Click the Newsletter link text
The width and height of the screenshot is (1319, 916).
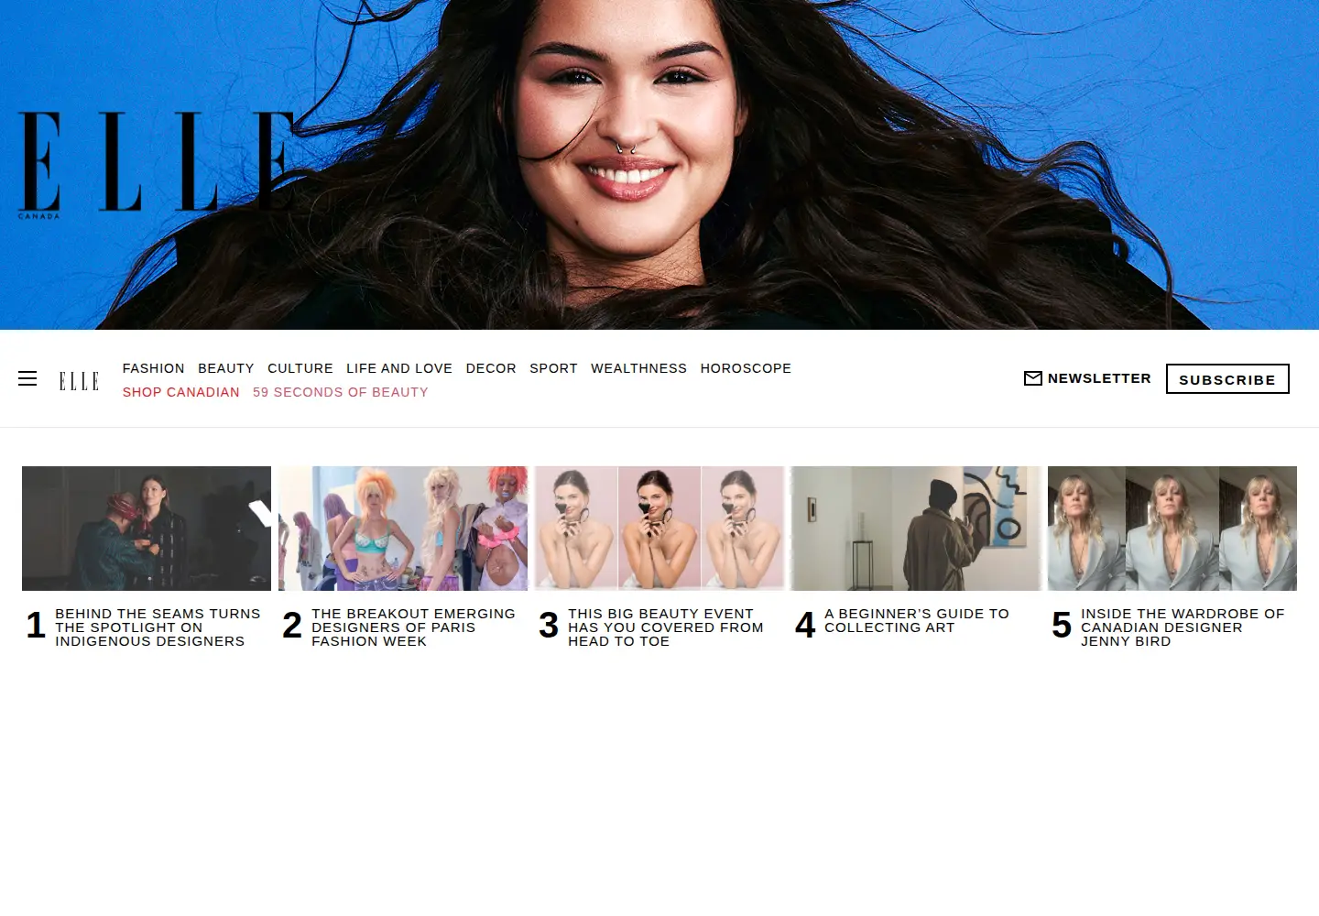1099,378
